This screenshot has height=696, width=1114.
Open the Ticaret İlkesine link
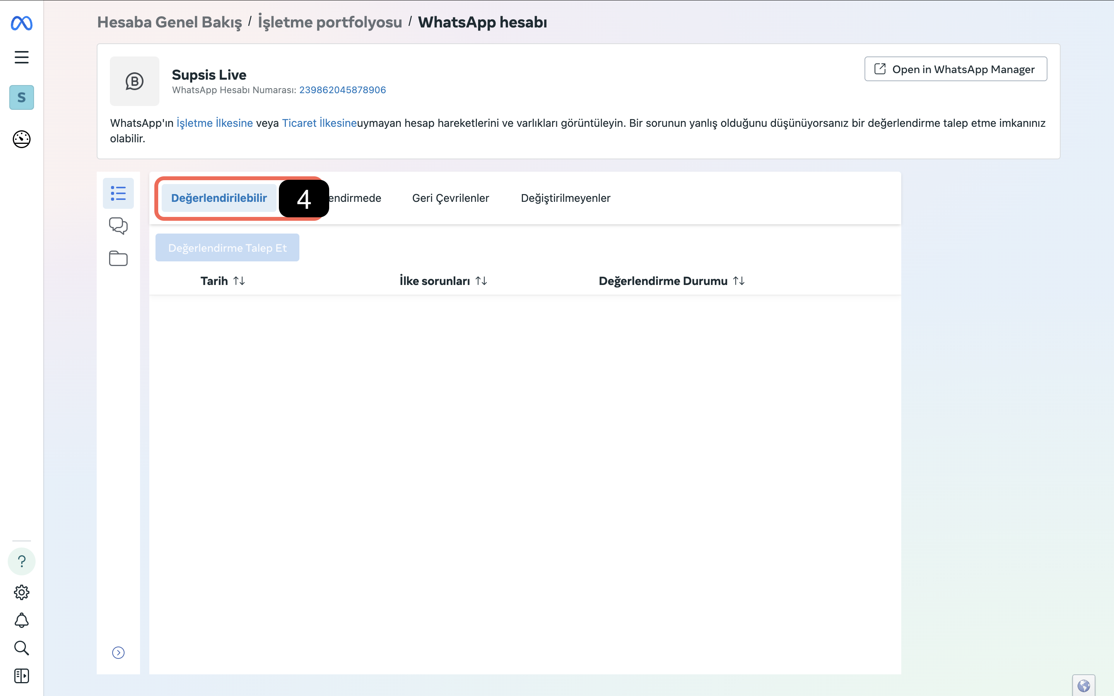pos(320,123)
